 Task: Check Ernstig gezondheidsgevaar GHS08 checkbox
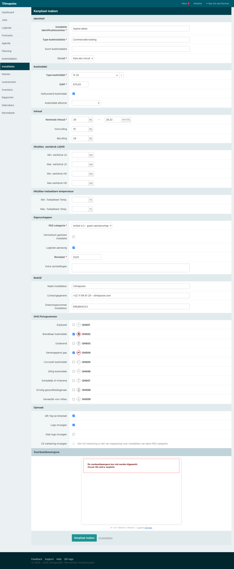(74, 390)
